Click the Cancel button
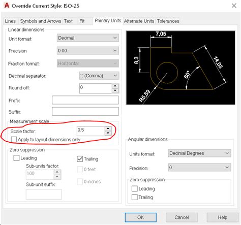 [182, 217]
